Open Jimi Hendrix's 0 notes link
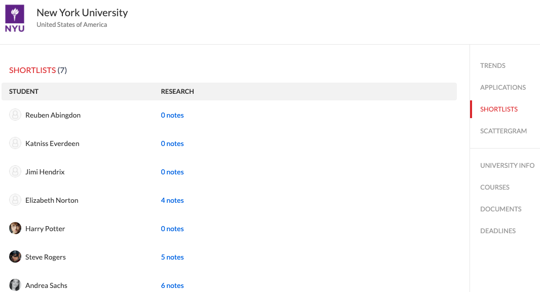 [172, 172]
